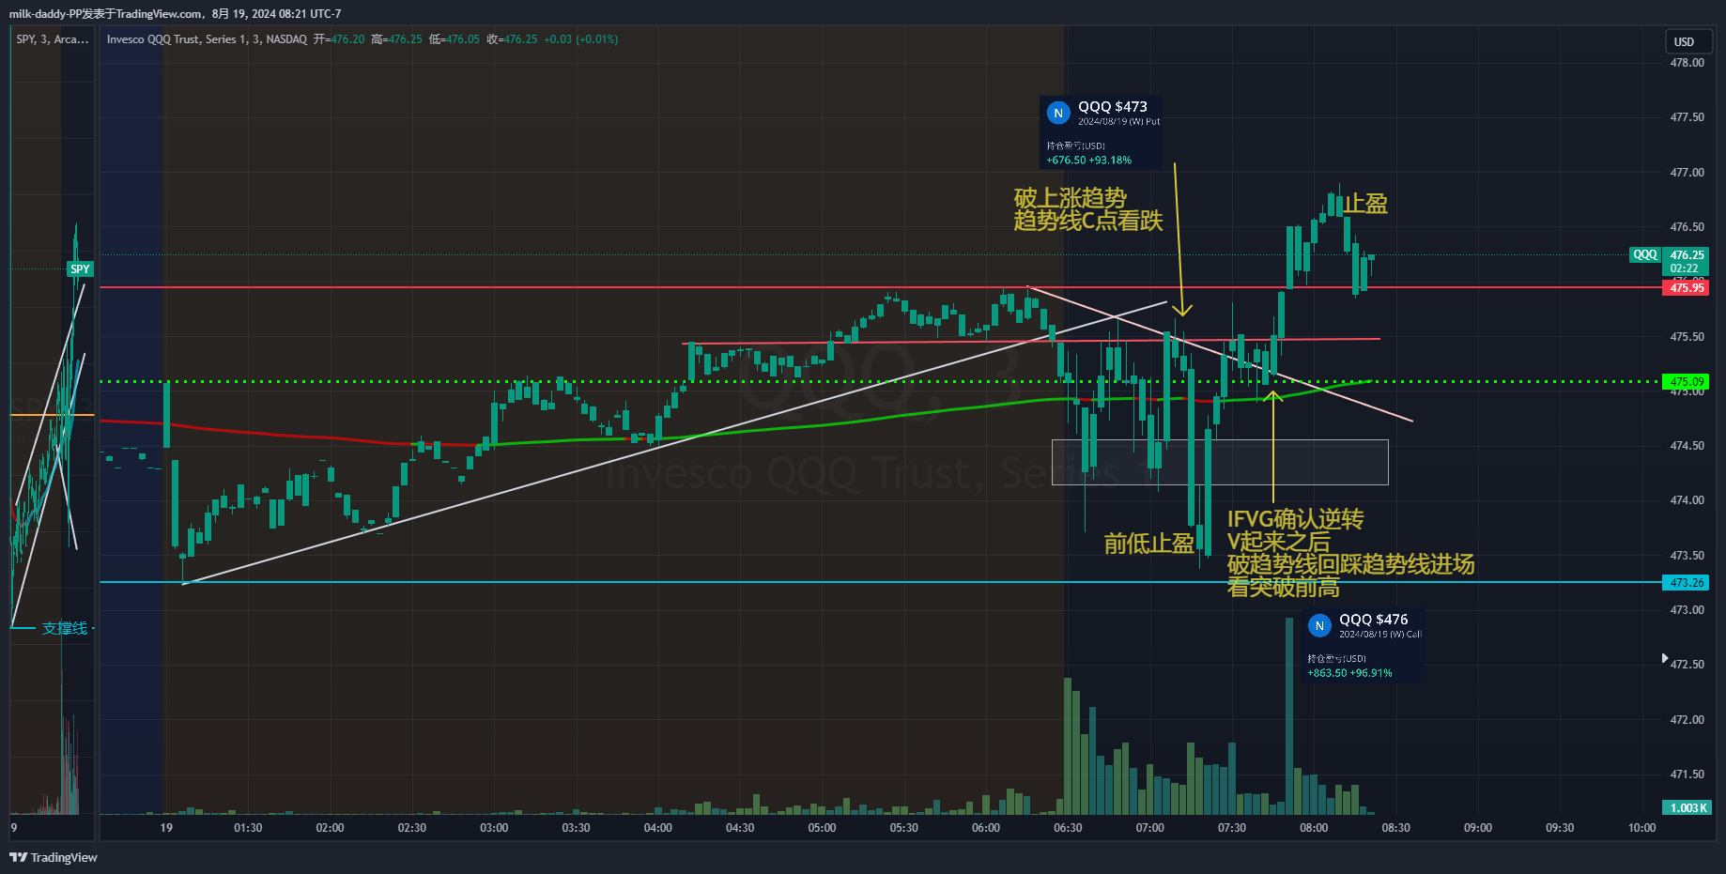This screenshot has height=874, width=1726.
Task: Click the small white arrow on price axis
Action: 1664,658
